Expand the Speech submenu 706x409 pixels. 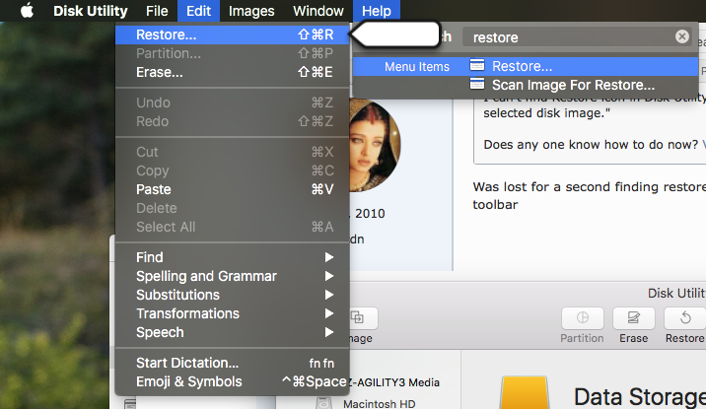tap(233, 332)
